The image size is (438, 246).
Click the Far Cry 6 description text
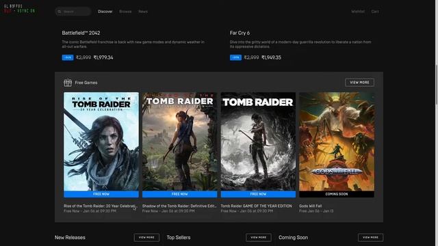click(300, 44)
